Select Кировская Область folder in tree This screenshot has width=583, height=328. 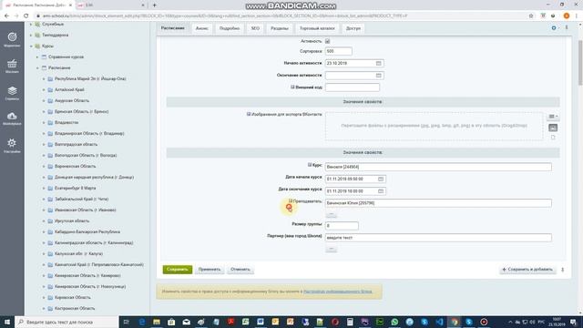(72, 298)
